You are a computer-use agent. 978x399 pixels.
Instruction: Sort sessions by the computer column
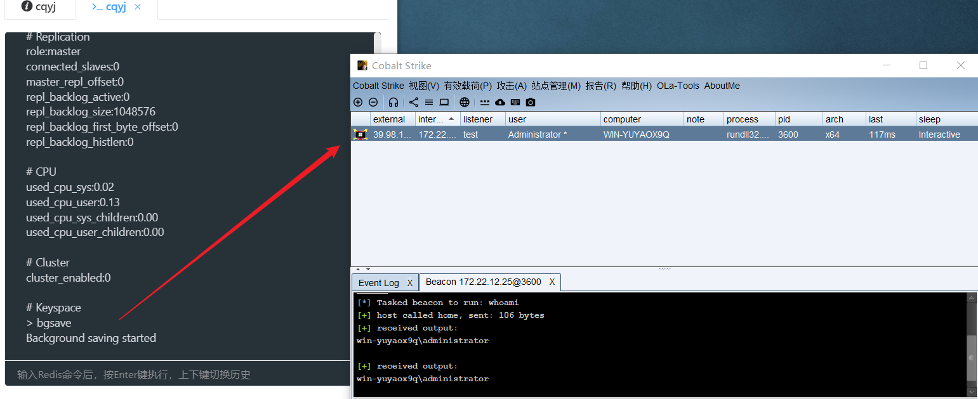642,119
